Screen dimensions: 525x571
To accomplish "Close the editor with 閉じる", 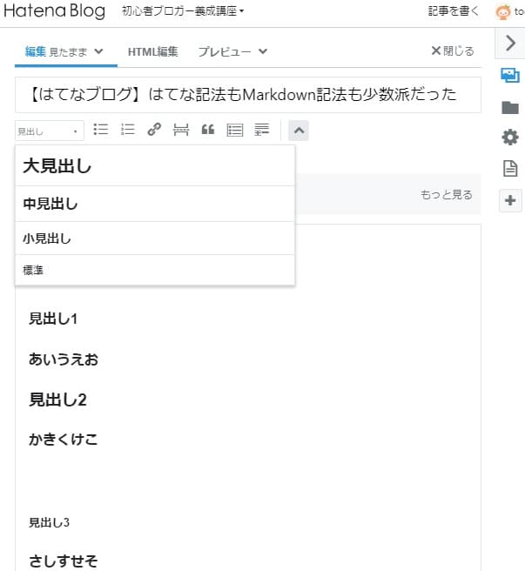I will [x=453, y=51].
